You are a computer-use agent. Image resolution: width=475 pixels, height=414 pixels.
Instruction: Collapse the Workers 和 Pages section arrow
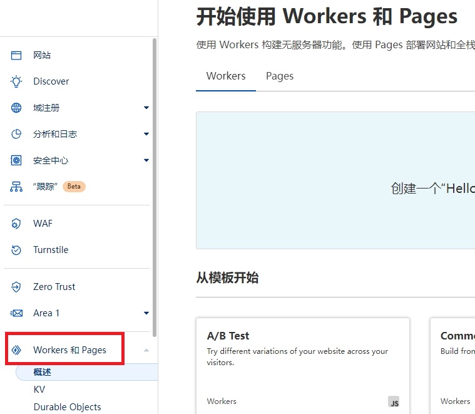pyautogui.click(x=146, y=350)
